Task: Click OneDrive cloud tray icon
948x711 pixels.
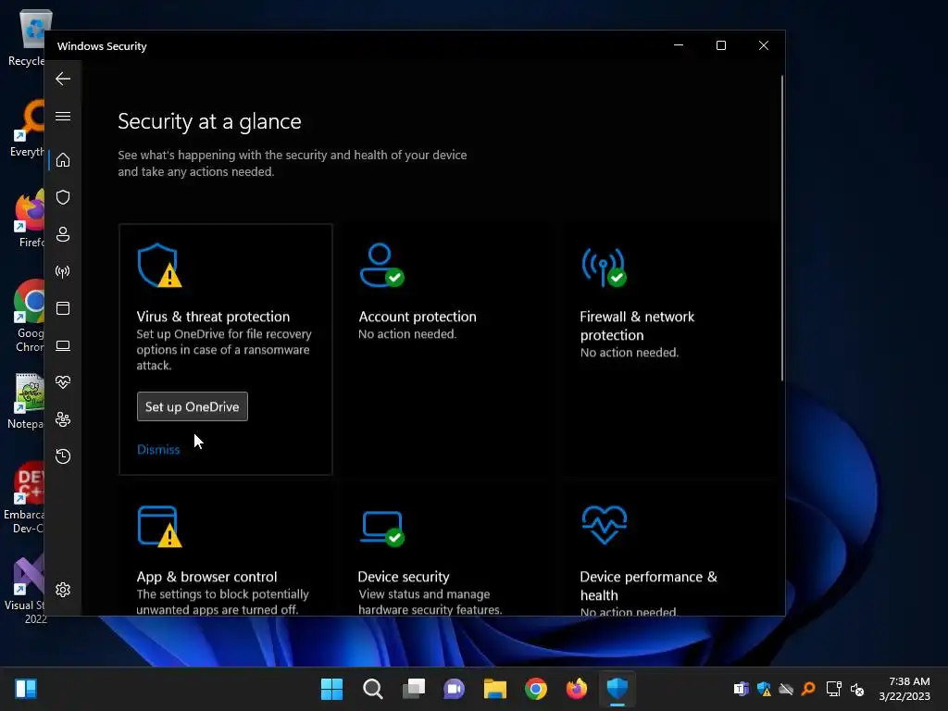Action: (785, 689)
